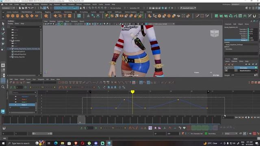Click the undo arrow icon
Viewport: 260px width, 146px height.
click(29, 8)
